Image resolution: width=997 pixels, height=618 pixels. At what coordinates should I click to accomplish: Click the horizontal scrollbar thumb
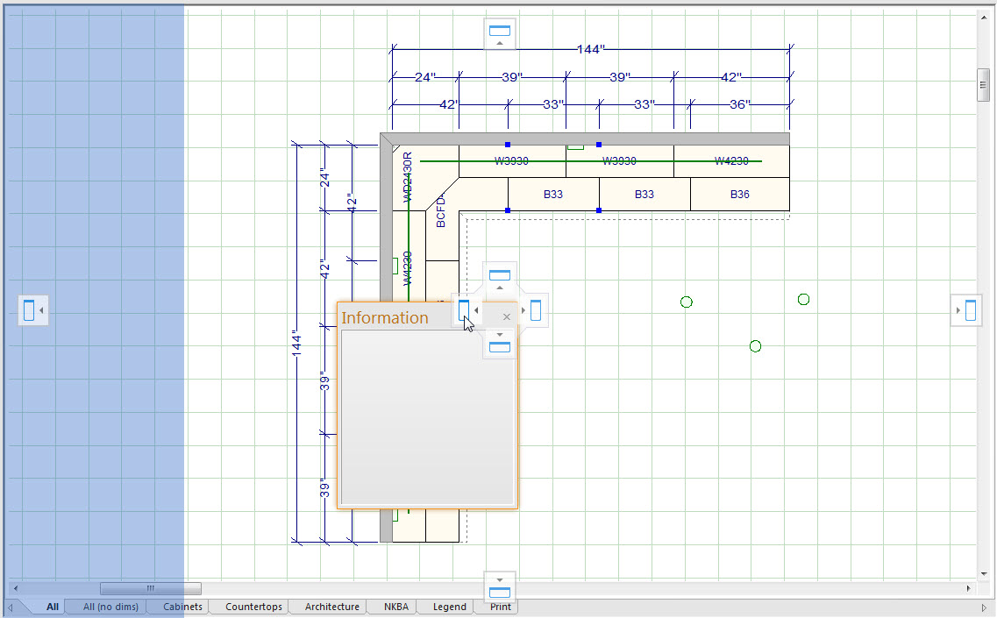pyautogui.click(x=149, y=588)
